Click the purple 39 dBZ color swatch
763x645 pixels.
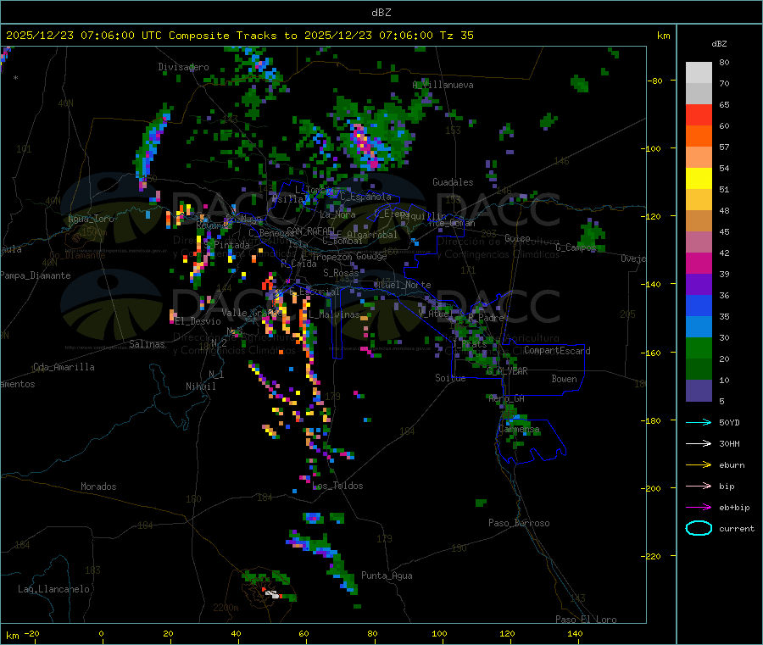click(x=699, y=284)
